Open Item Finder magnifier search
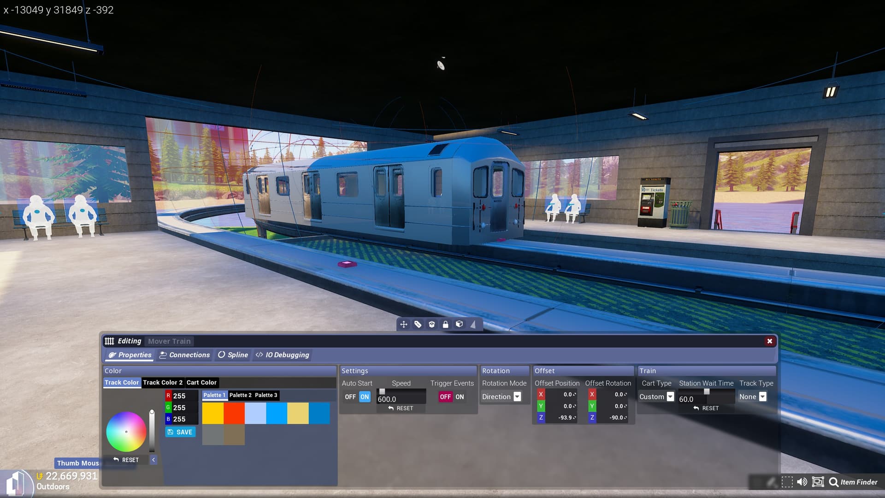This screenshot has width=885, height=498. pos(853,482)
